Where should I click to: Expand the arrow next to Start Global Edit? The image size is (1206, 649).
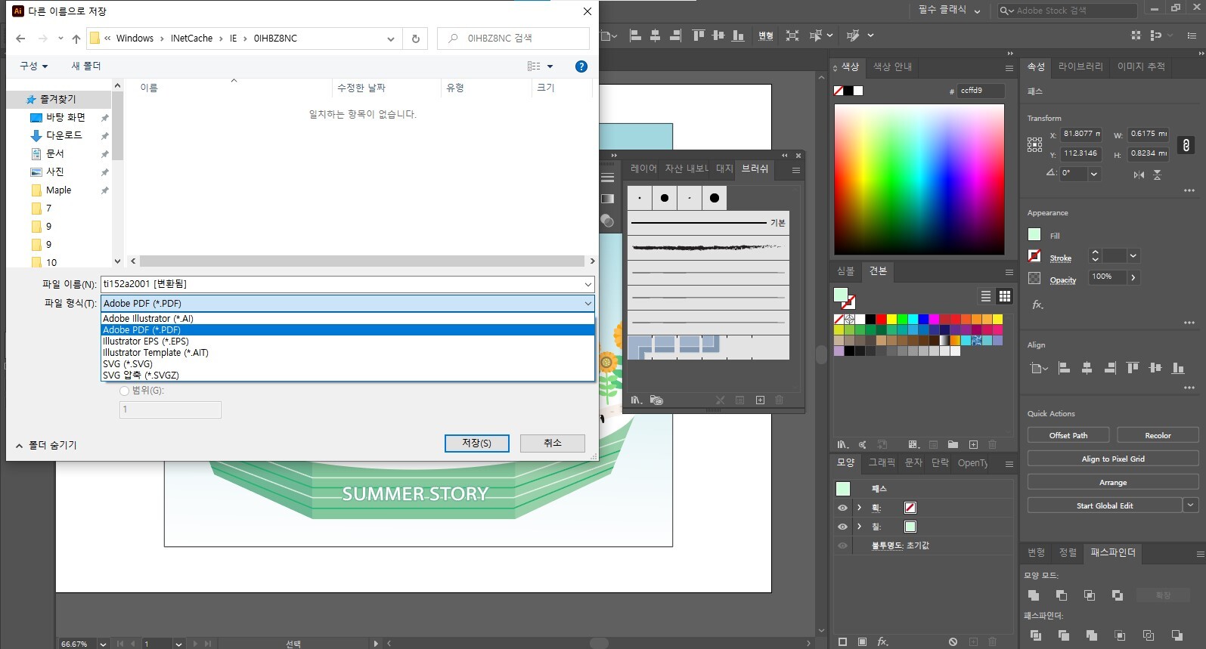click(1191, 505)
